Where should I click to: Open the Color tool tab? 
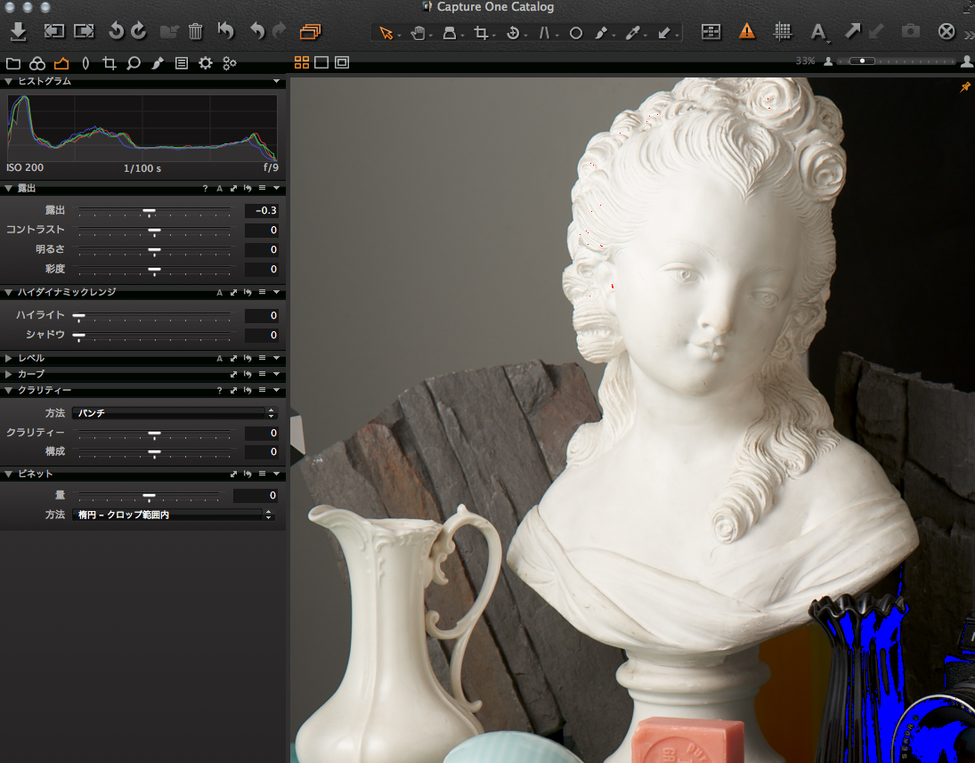37,63
